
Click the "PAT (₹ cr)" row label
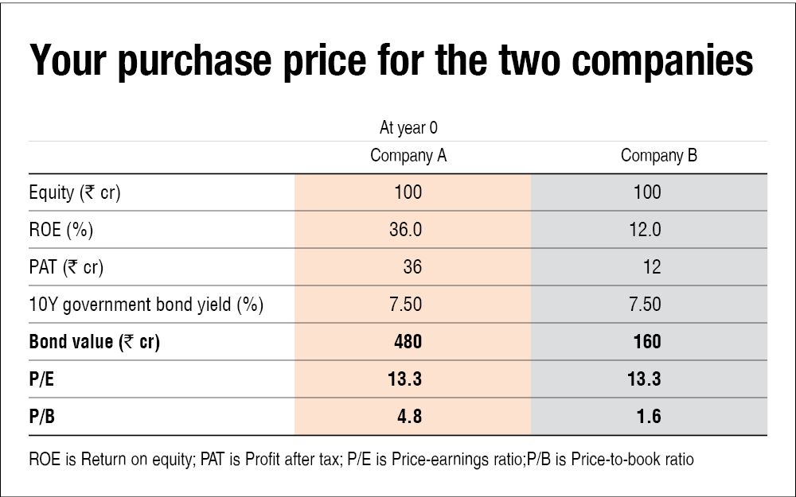click(x=66, y=267)
